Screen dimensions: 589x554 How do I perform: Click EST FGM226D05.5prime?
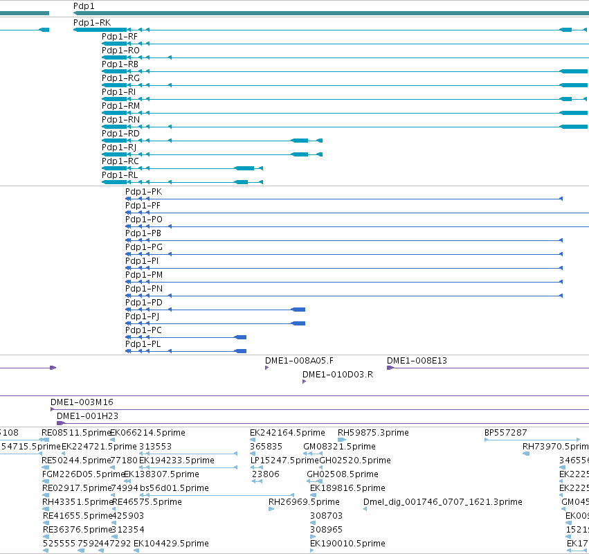pos(83,474)
